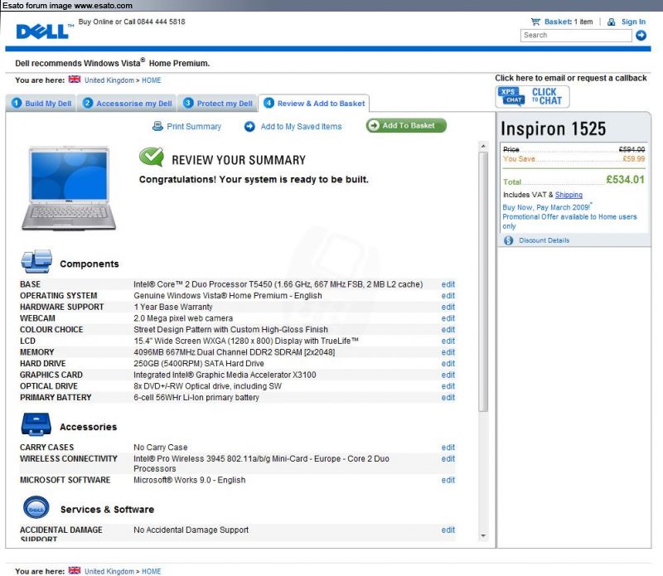Click the Inspiron 1525 heading
Screen dimensions: 663x576
tap(553, 128)
